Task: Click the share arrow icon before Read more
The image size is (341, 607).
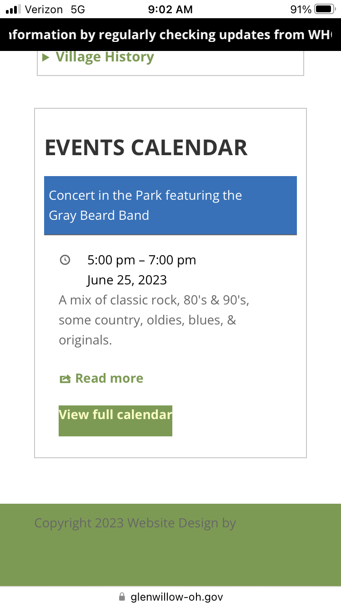Action: click(65, 379)
